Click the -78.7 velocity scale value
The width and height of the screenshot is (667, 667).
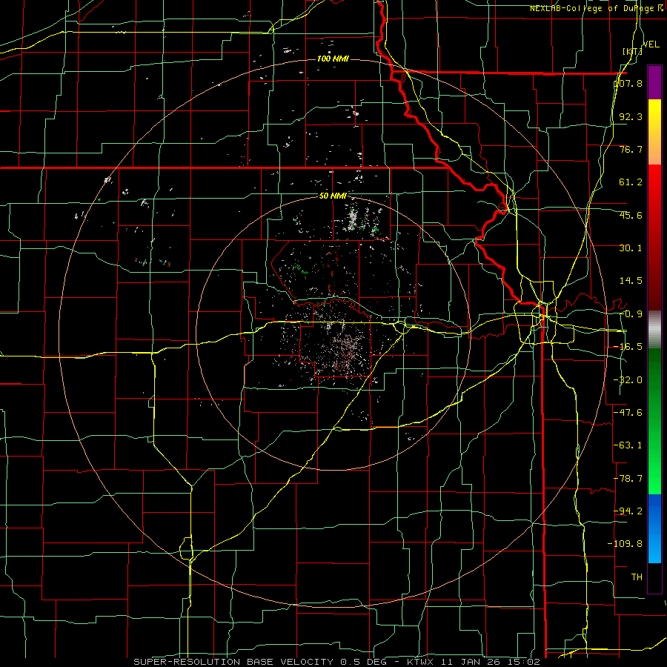[x=628, y=479]
